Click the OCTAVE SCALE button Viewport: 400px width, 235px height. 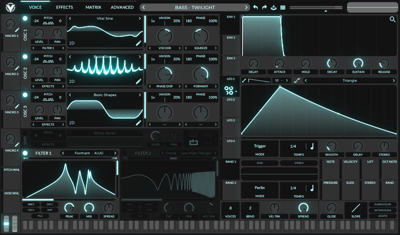382,210
